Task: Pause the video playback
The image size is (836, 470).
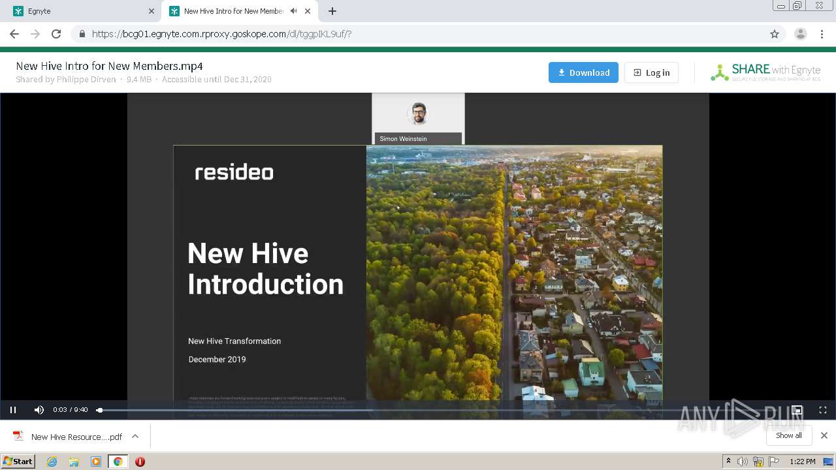Action: tap(13, 410)
